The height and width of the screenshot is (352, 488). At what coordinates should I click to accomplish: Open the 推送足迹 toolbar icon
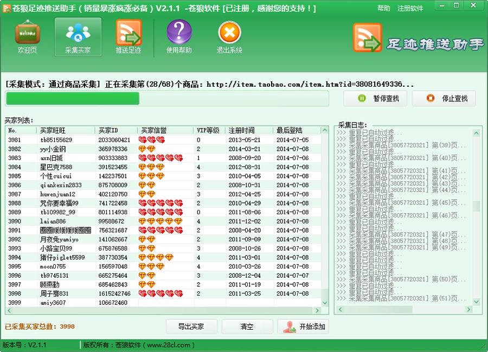pos(129,37)
